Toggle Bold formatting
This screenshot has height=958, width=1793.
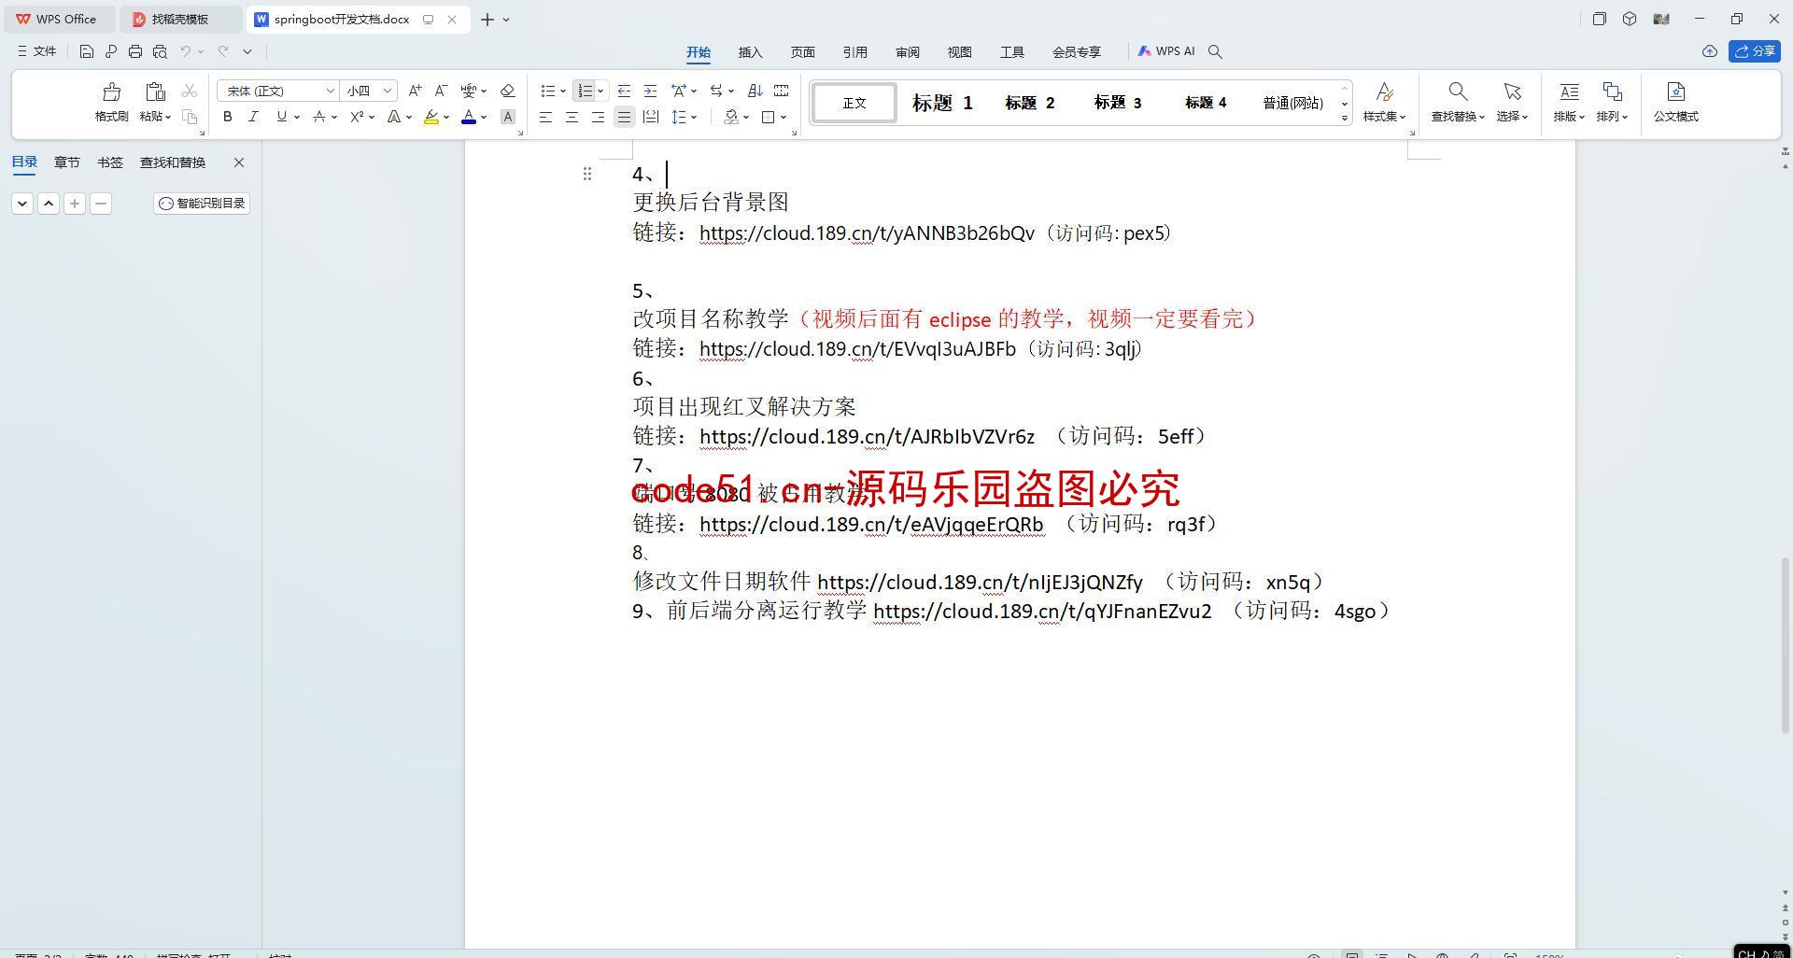coord(227,117)
